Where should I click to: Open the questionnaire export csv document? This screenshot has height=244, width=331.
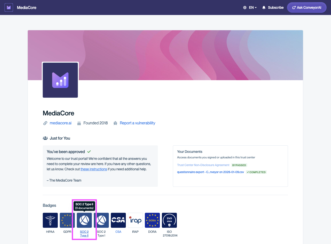coord(210,172)
